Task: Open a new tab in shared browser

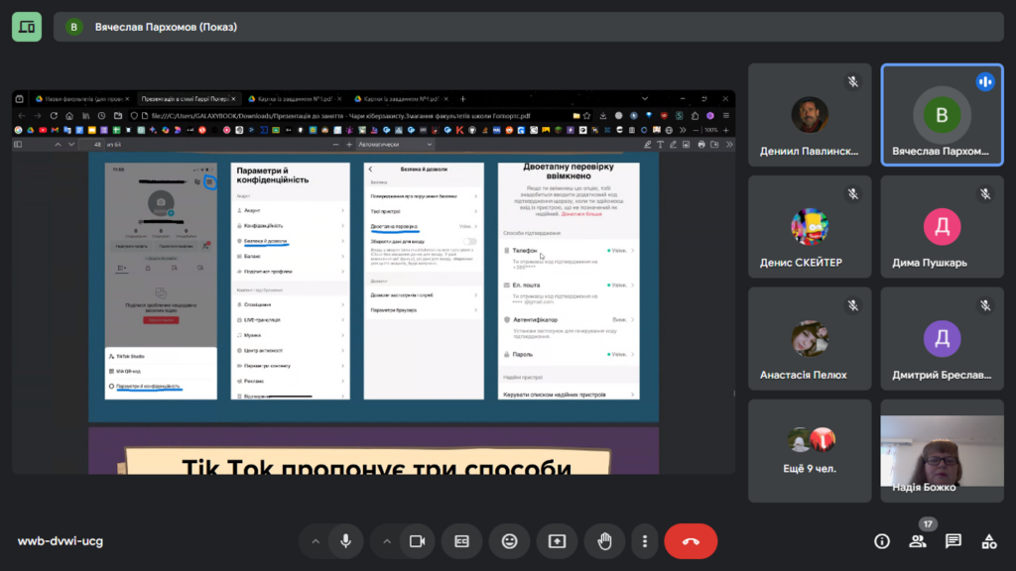Action: coord(462,99)
